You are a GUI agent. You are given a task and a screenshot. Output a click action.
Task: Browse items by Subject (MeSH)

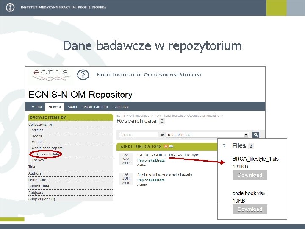(x=42, y=199)
